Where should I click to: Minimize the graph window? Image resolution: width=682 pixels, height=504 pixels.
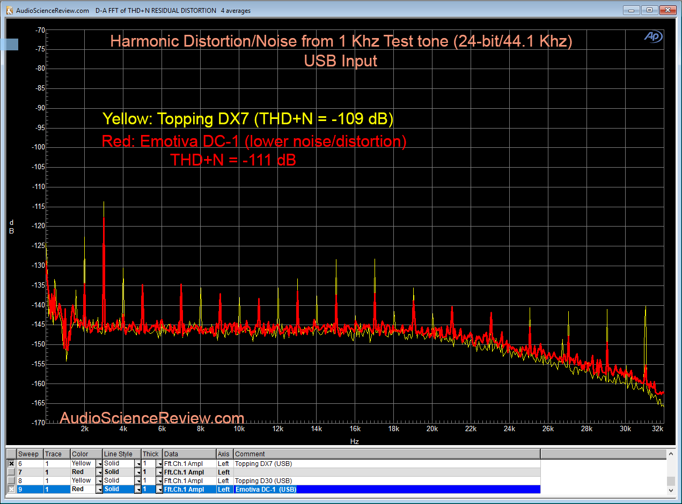point(633,10)
